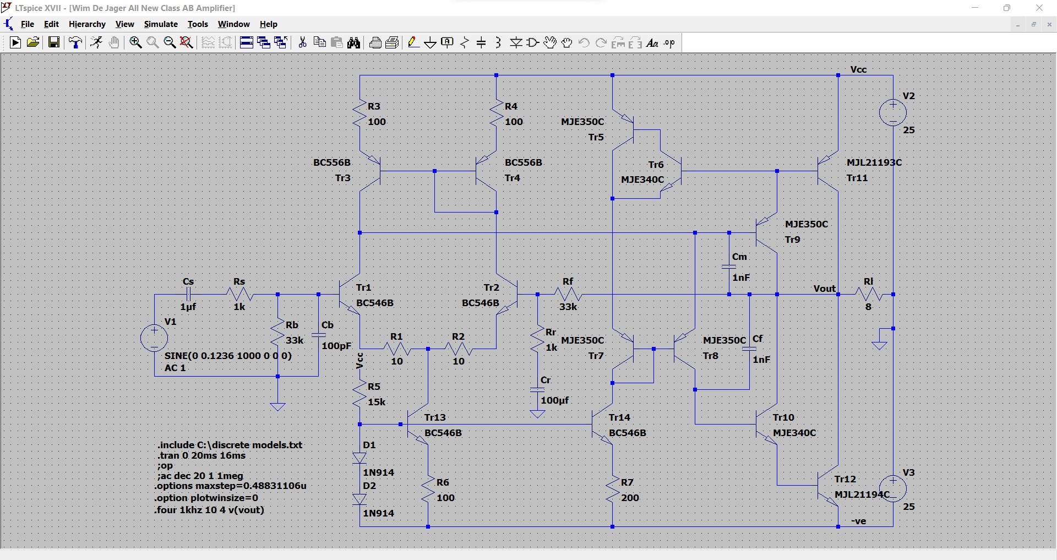Click the Rotate toolbar icon

point(618,43)
